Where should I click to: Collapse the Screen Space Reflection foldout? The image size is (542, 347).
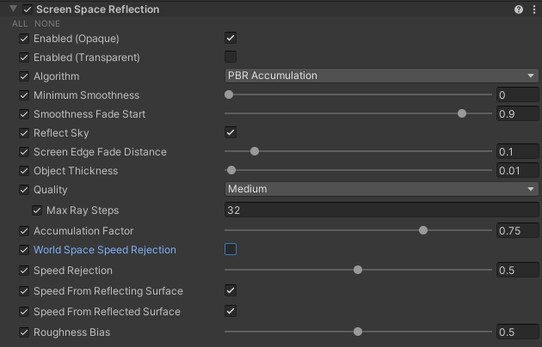coord(14,9)
